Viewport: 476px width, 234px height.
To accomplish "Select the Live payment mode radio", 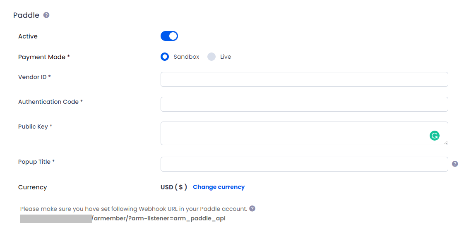I will (x=211, y=57).
